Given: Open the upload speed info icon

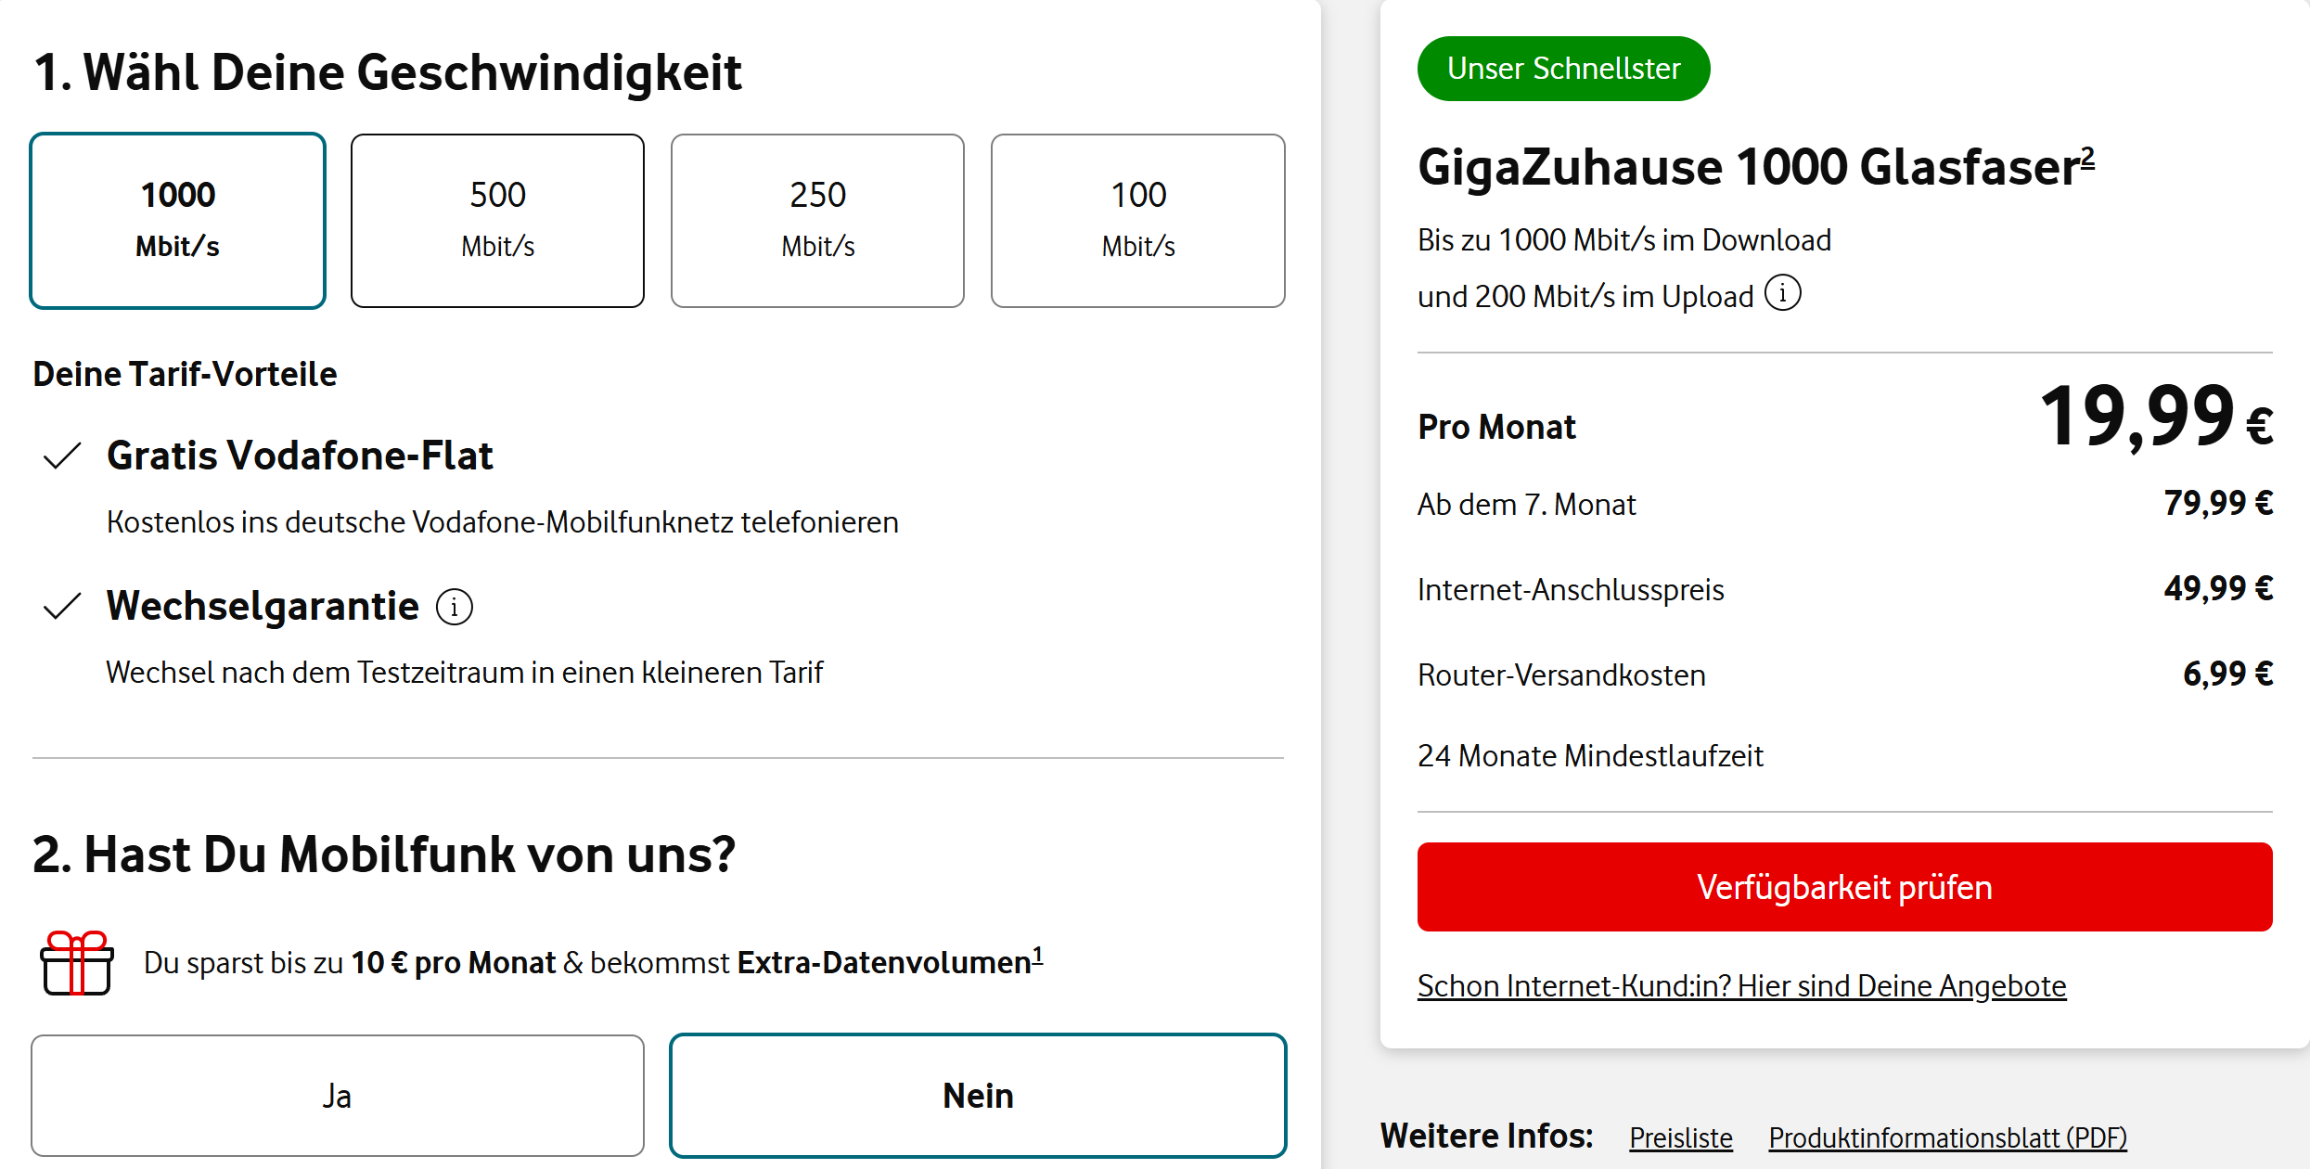Looking at the screenshot, I should [1782, 293].
